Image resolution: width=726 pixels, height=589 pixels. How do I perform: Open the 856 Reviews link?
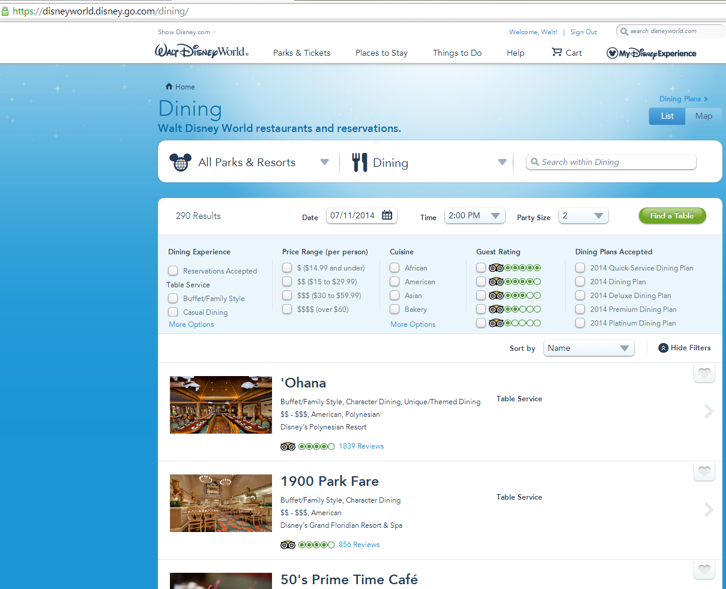click(359, 545)
